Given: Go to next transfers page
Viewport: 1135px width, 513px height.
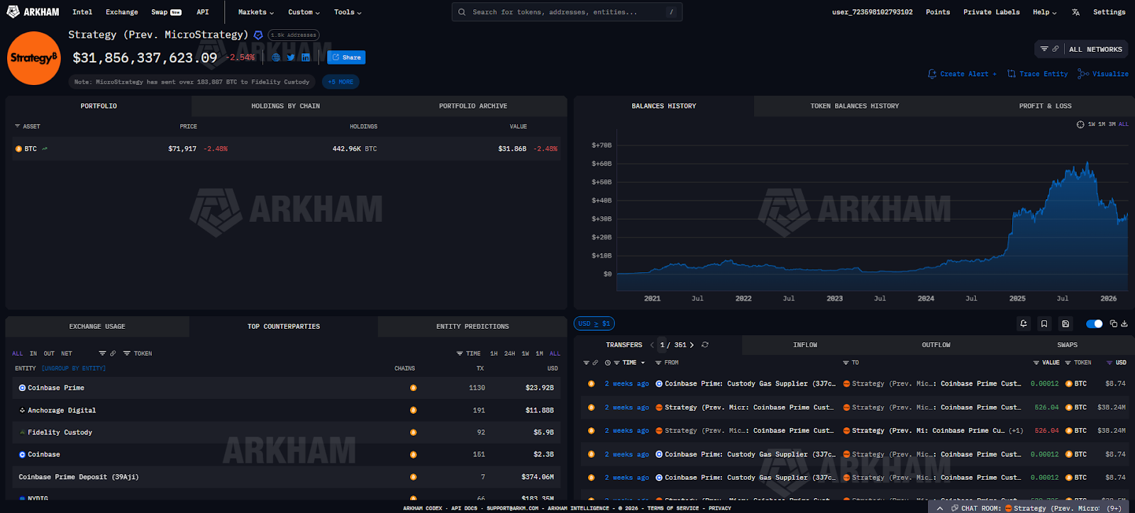Looking at the screenshot, I should (x=692, y=345).
